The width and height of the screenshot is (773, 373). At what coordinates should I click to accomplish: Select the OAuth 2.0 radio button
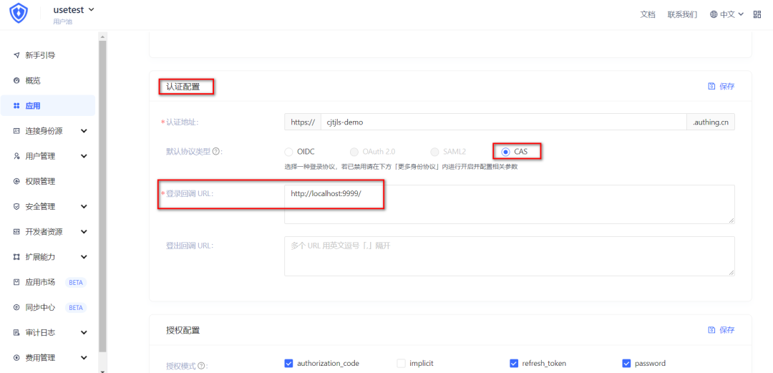click(x=354, y=152)
